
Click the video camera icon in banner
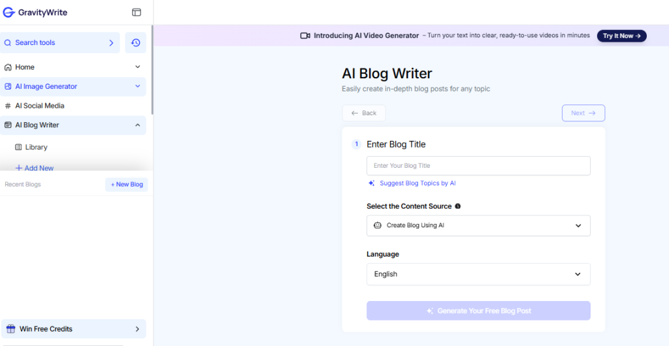click(x=305, y=36)
